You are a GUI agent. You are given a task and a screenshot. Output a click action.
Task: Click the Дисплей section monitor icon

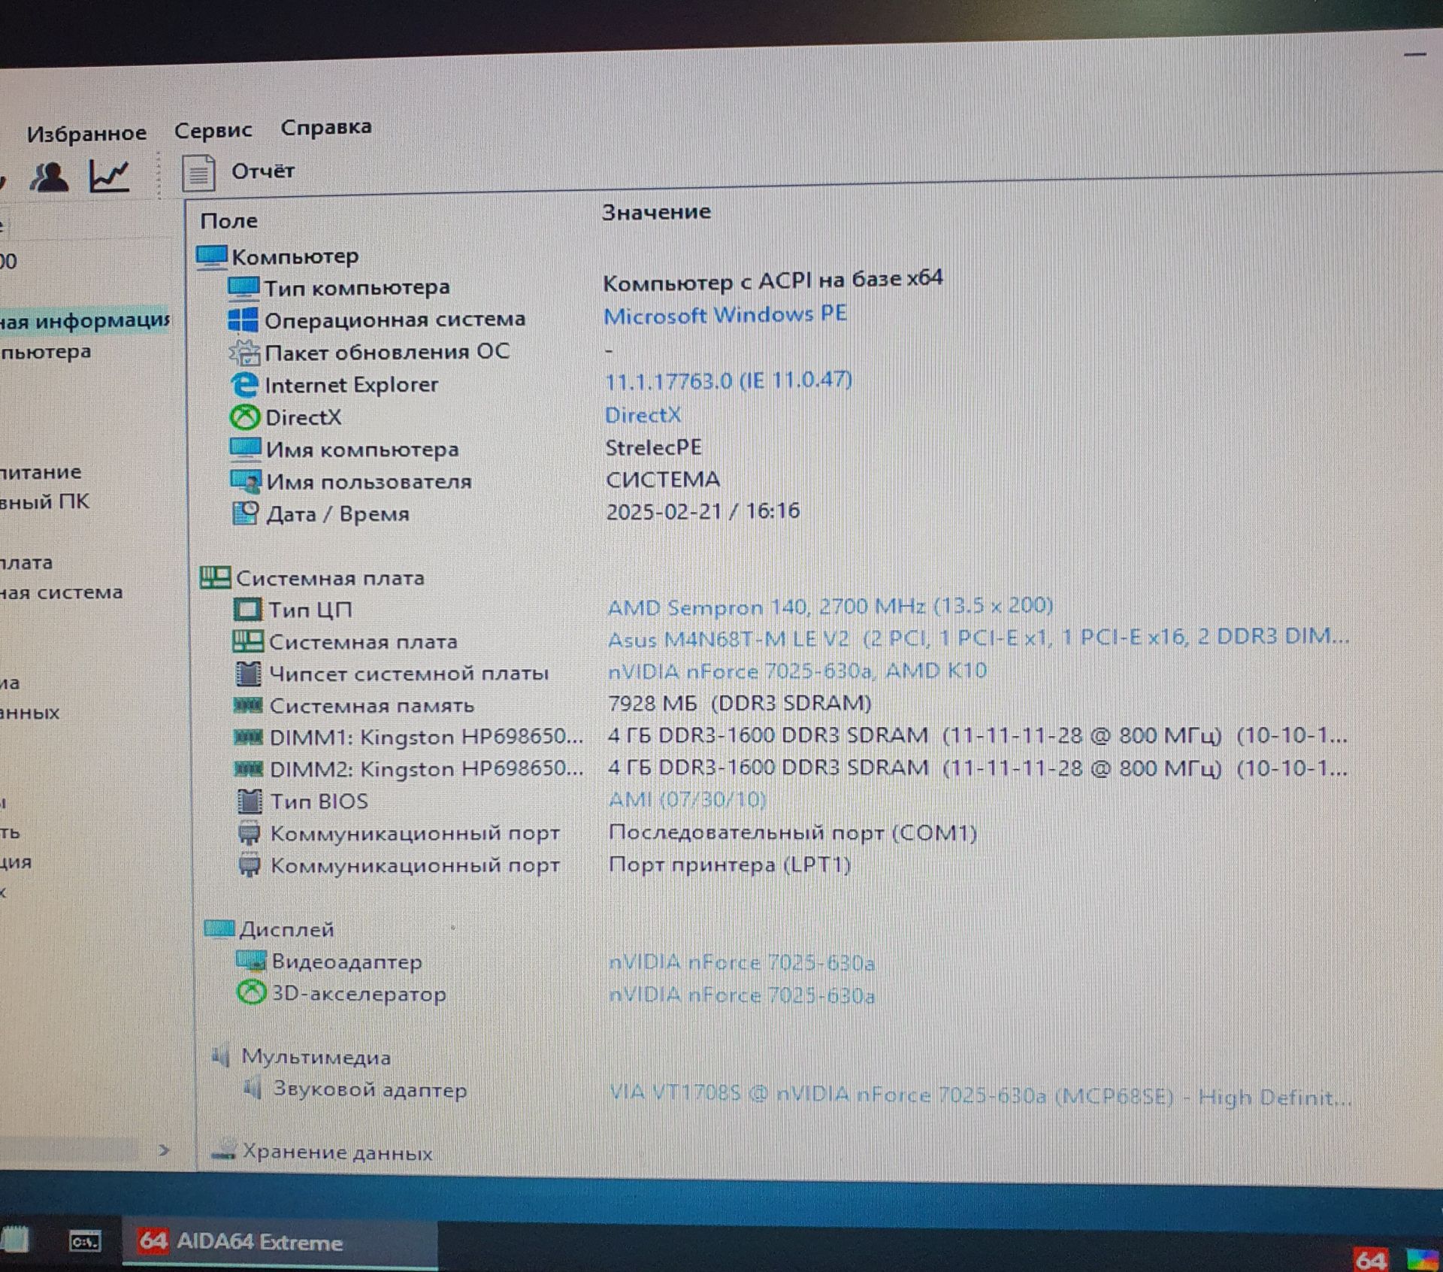(x=219, y=928)
